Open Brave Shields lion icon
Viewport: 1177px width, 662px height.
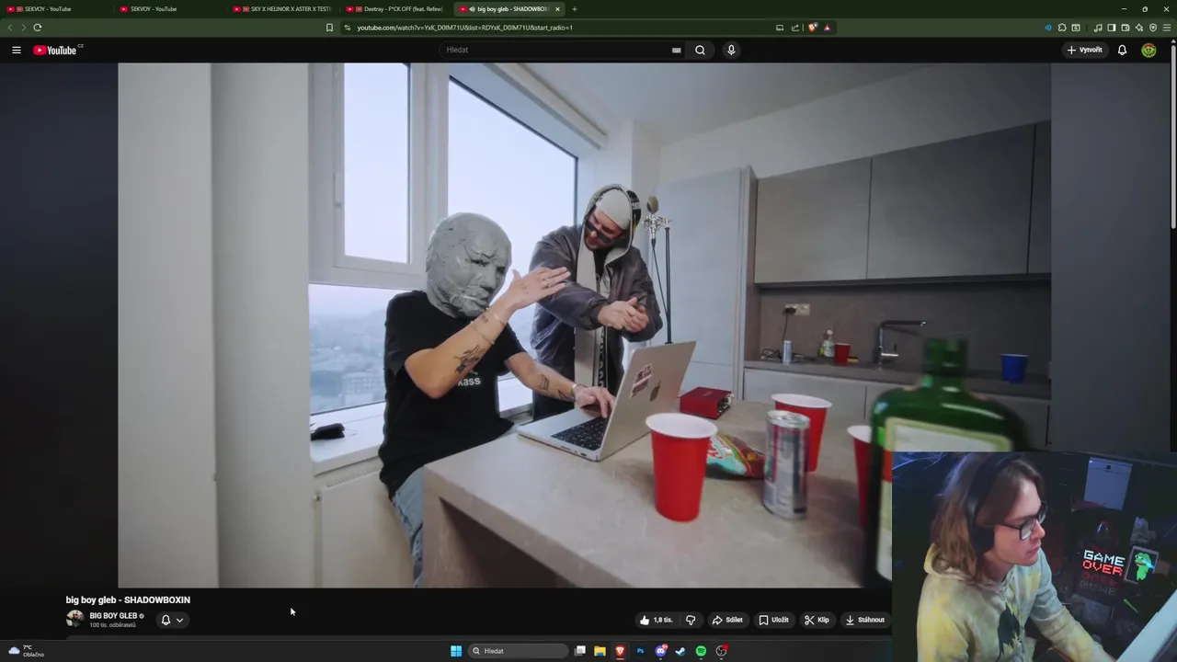[812, 28]
